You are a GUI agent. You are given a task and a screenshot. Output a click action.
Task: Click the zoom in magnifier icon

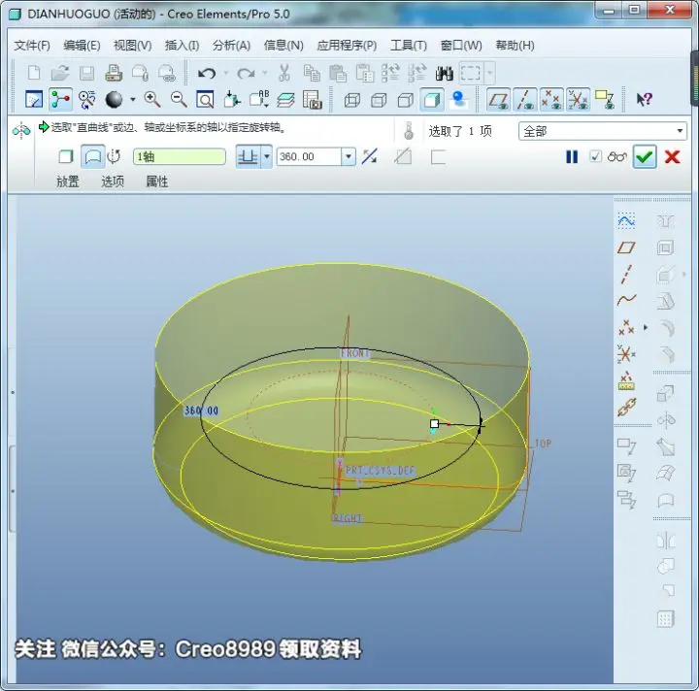click(x=151, y=99)
